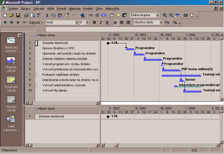Select the Format Painter brush icon
The image size is (224, 154).
[66, 15]
